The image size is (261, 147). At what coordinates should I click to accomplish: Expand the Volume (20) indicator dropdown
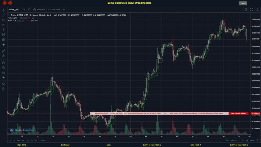(18, 18)
